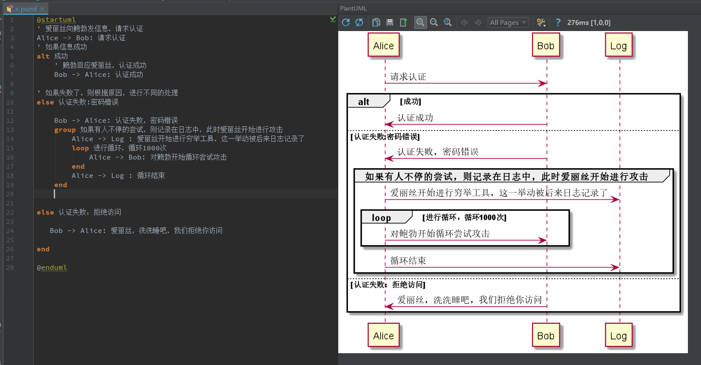Click code line 'Bob -> Alice: 认证成功'
701x365 pixels.
pyautogui.click(x=99, y=75)
